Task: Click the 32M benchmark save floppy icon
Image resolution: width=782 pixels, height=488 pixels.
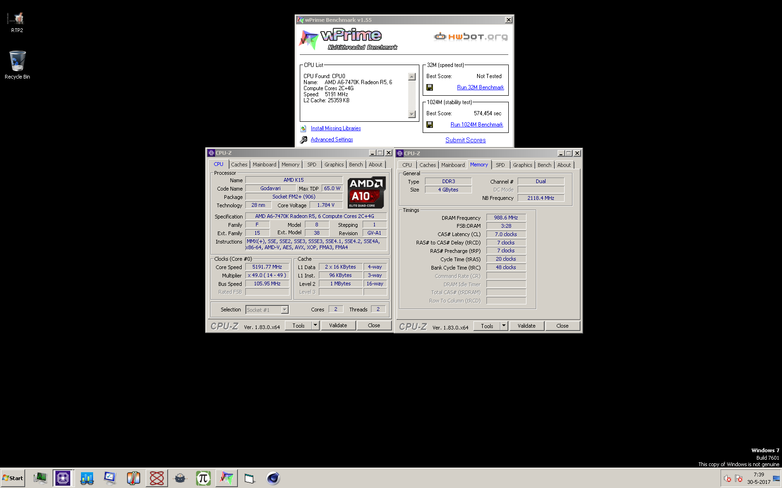Action: tap(430, 87)
